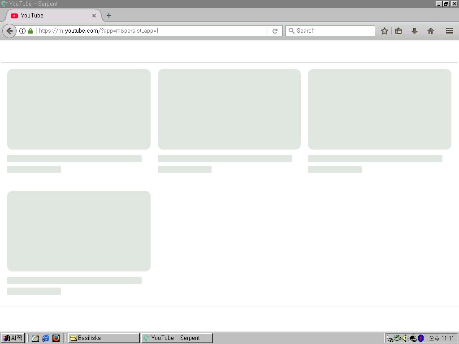Bookmark this page with the star icon
This screenshot has height=344, width=459.
click(384, 31)
